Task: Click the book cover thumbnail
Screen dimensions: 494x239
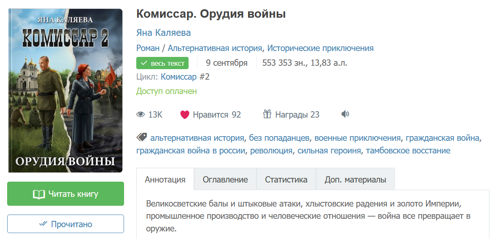Action: click(x=65, y=91)
